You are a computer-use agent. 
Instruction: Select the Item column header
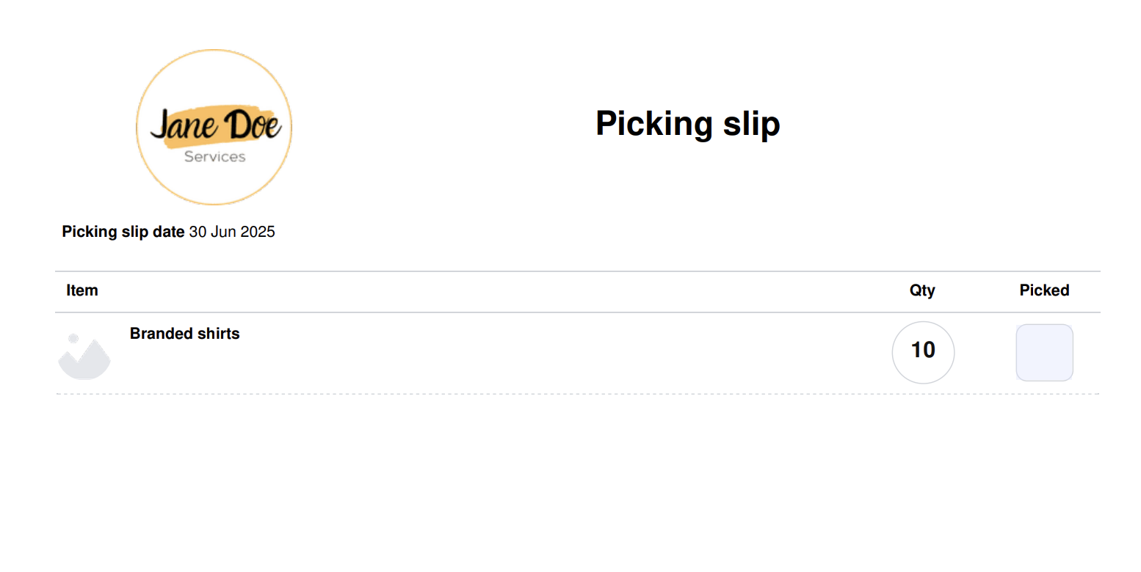82,290
